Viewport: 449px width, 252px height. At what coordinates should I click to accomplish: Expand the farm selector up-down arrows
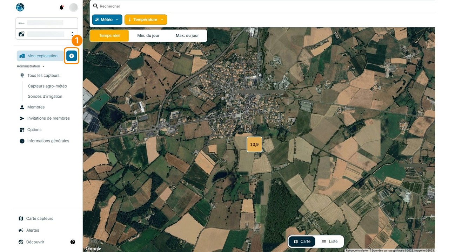[x=72, y=34]
